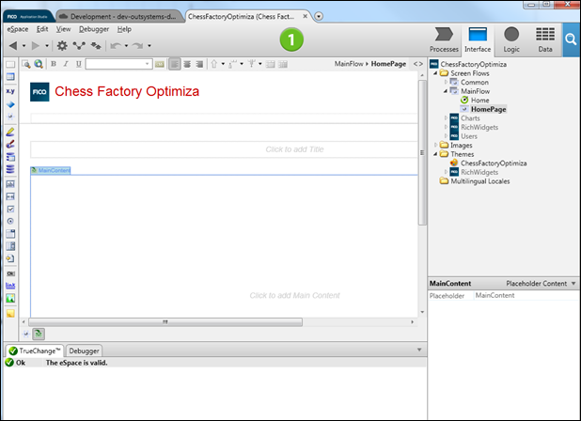Collapse the Screen Flows folder
The height and width of the screenshot is (421, 581).
click(436, 73)
